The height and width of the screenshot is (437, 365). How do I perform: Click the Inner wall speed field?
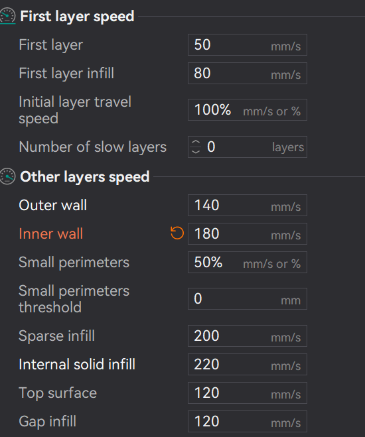pos(248,234)
